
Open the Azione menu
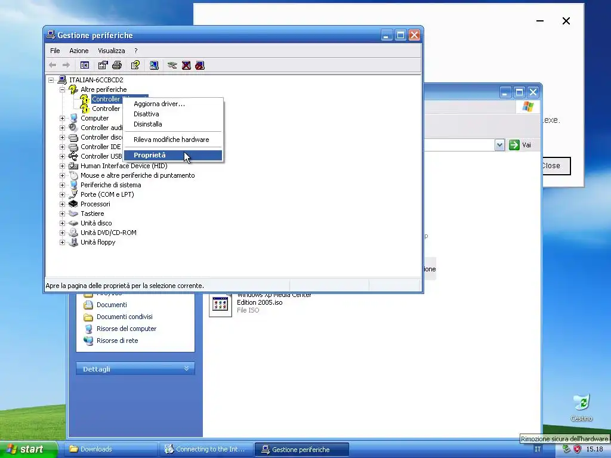[x=79, y=51]
